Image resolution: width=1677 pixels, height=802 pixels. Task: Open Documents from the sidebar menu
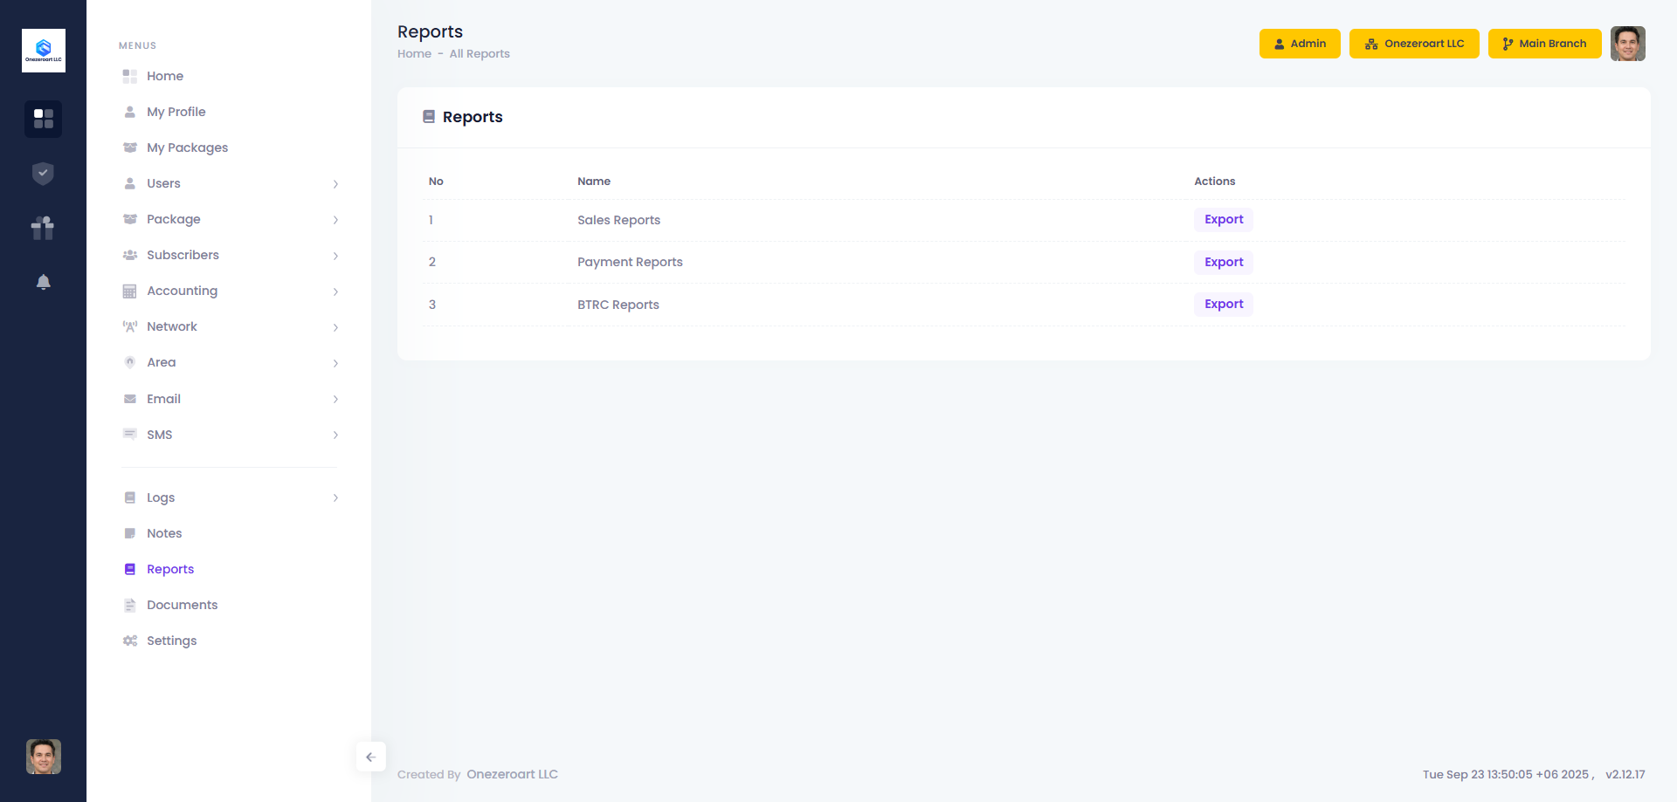pos(182,605)
